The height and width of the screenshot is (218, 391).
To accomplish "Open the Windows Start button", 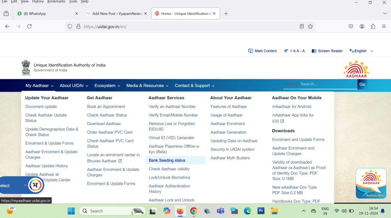I will [x=71, y=211].
